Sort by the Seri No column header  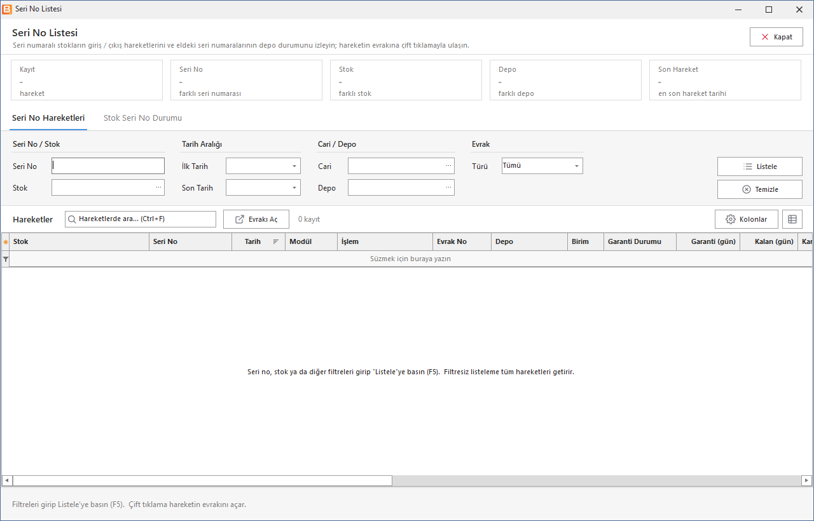[191, 242]
